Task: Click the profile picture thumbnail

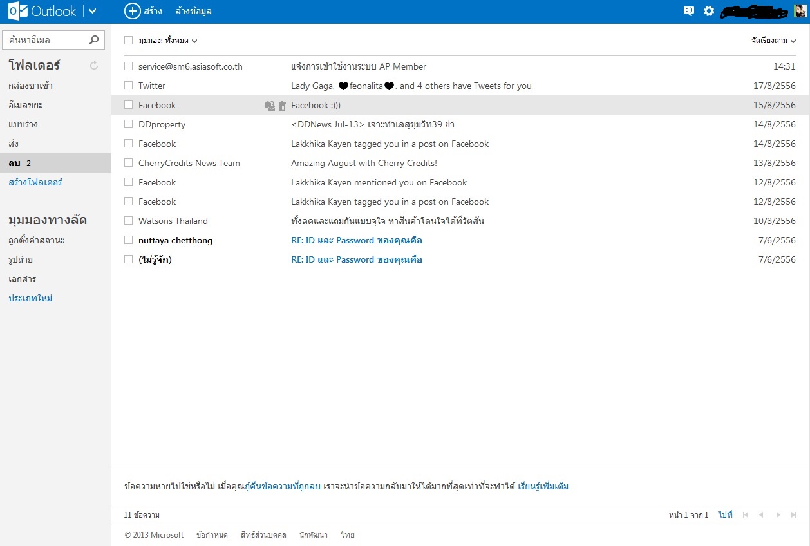Action: click(x=800, y=11)
